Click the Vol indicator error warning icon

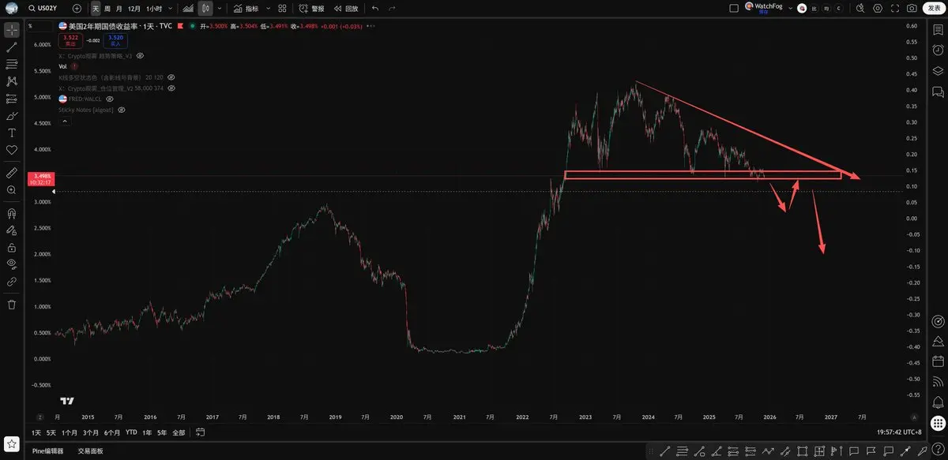(x=74, y=66)
